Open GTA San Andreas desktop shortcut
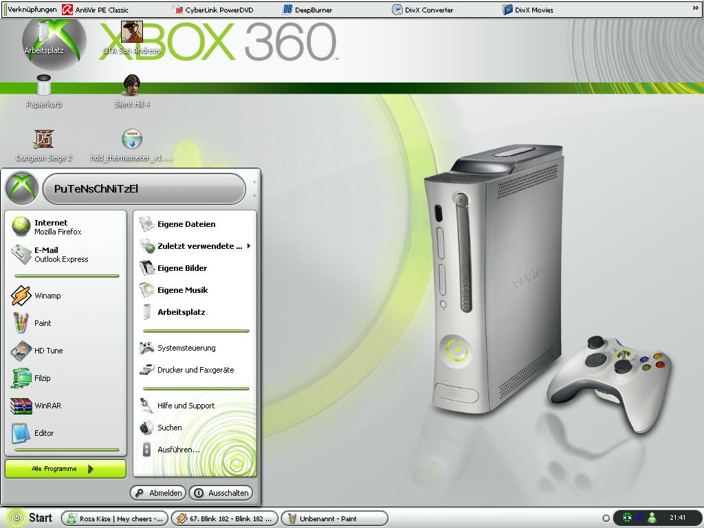The height and width of the screenshot is (528, 704). 131,38
